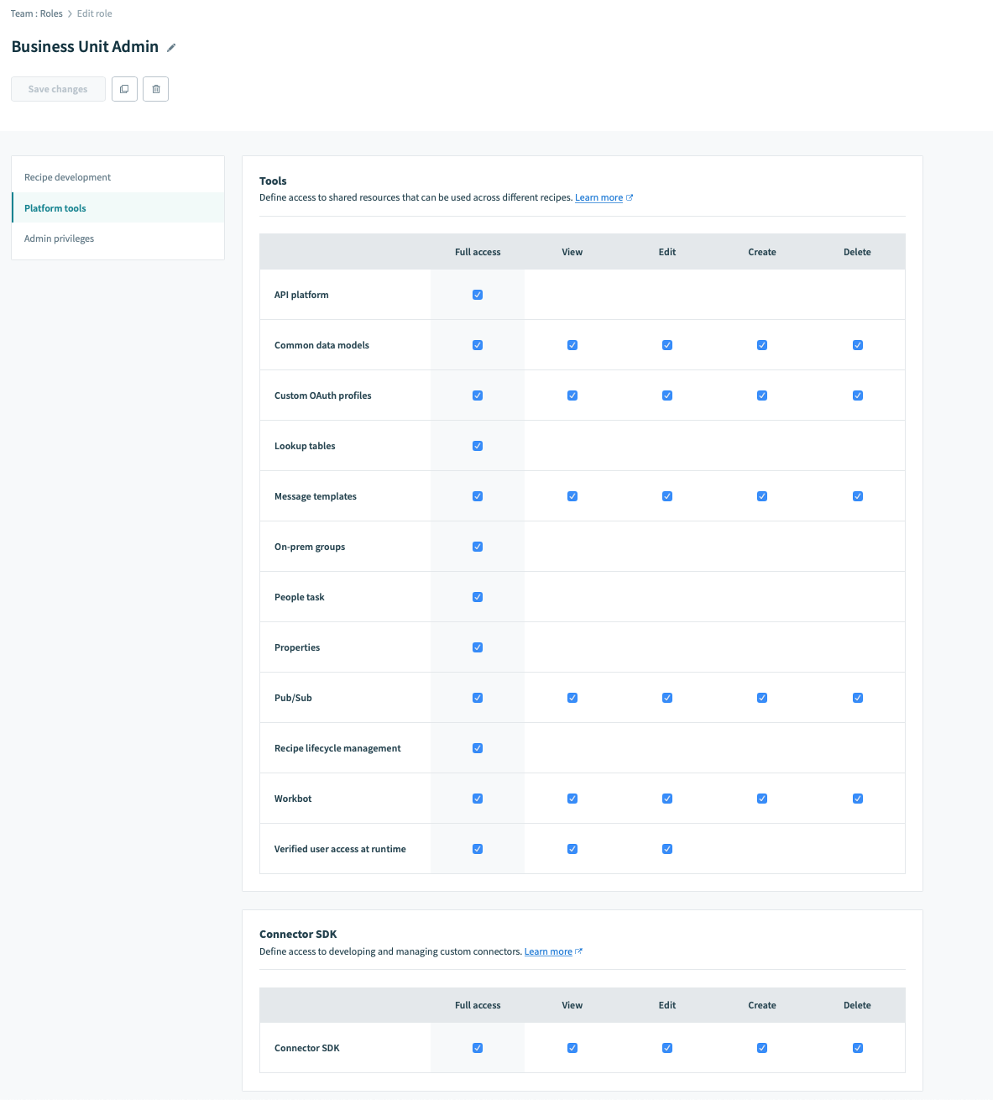Toggle View for Pub/Sub
993x1100 pixels.
point(572,698)
